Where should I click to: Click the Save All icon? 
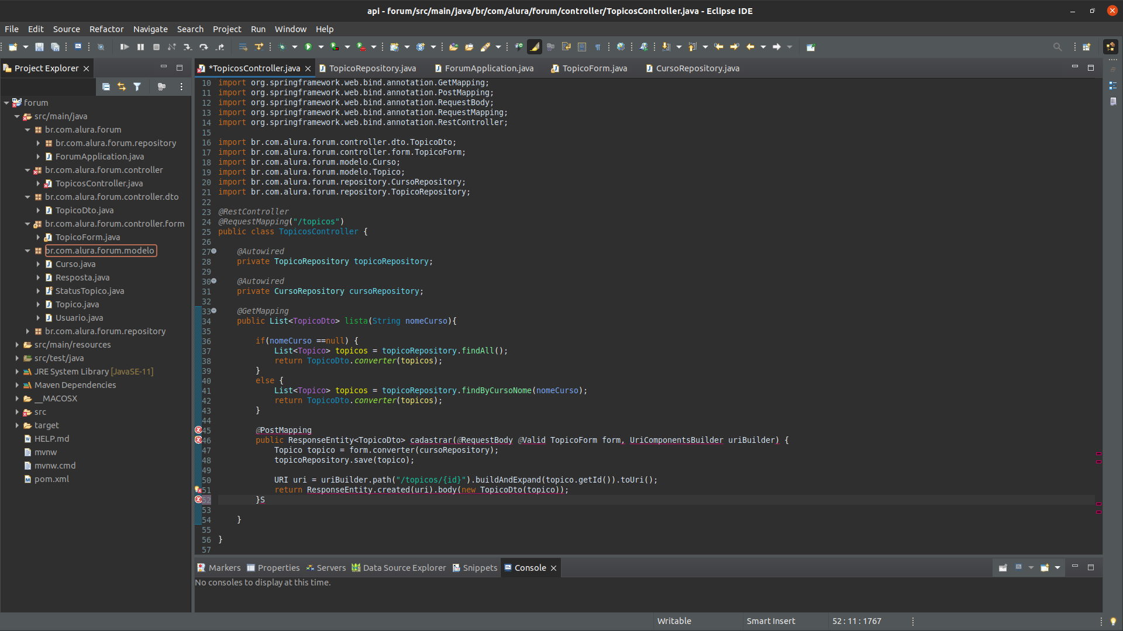point(55,47)
